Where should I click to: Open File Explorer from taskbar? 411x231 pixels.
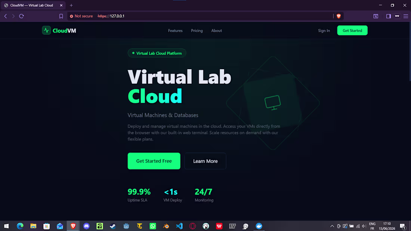point(33,226)
